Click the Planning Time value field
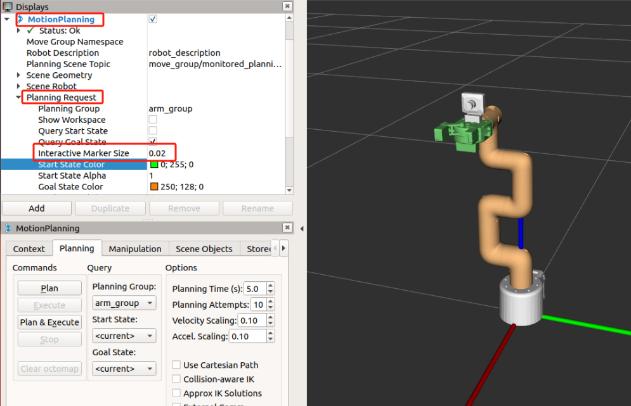This screenshot has height=406, width=631. tap(255, 289)
